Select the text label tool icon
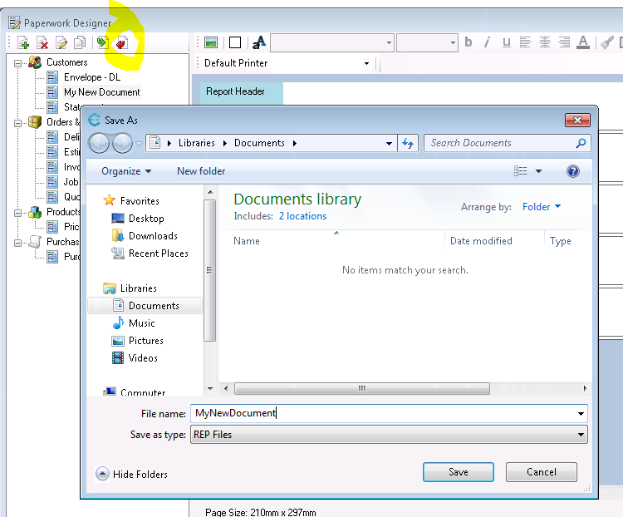The width and height of the screenshot is (623, 517). point(259,42)
